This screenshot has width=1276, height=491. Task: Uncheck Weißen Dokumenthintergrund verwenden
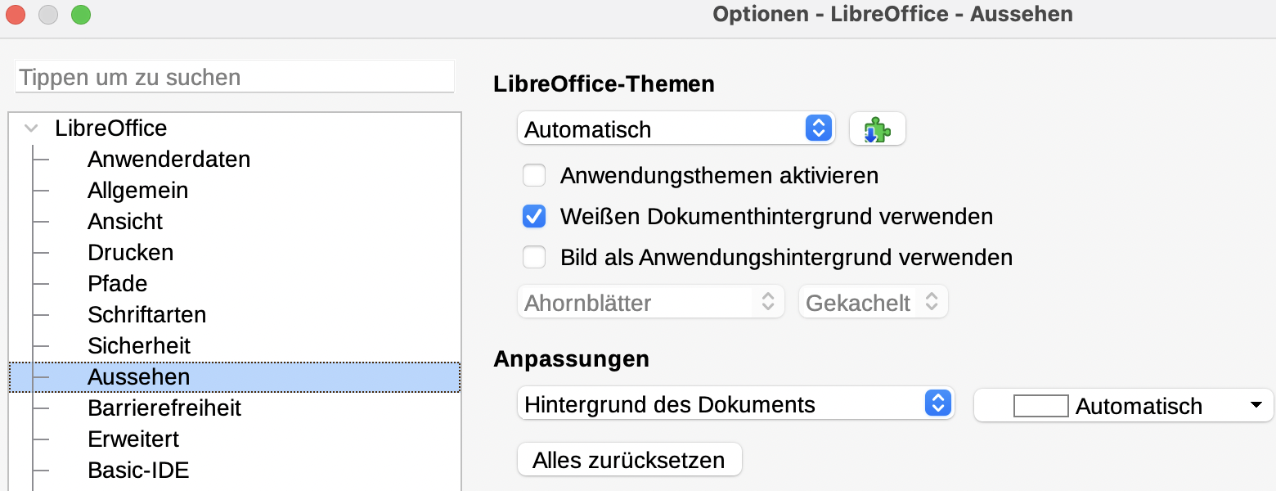534,216
